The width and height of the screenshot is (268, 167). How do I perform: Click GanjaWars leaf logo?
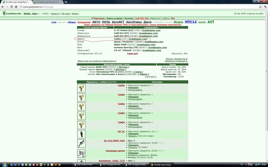(4, 13)
